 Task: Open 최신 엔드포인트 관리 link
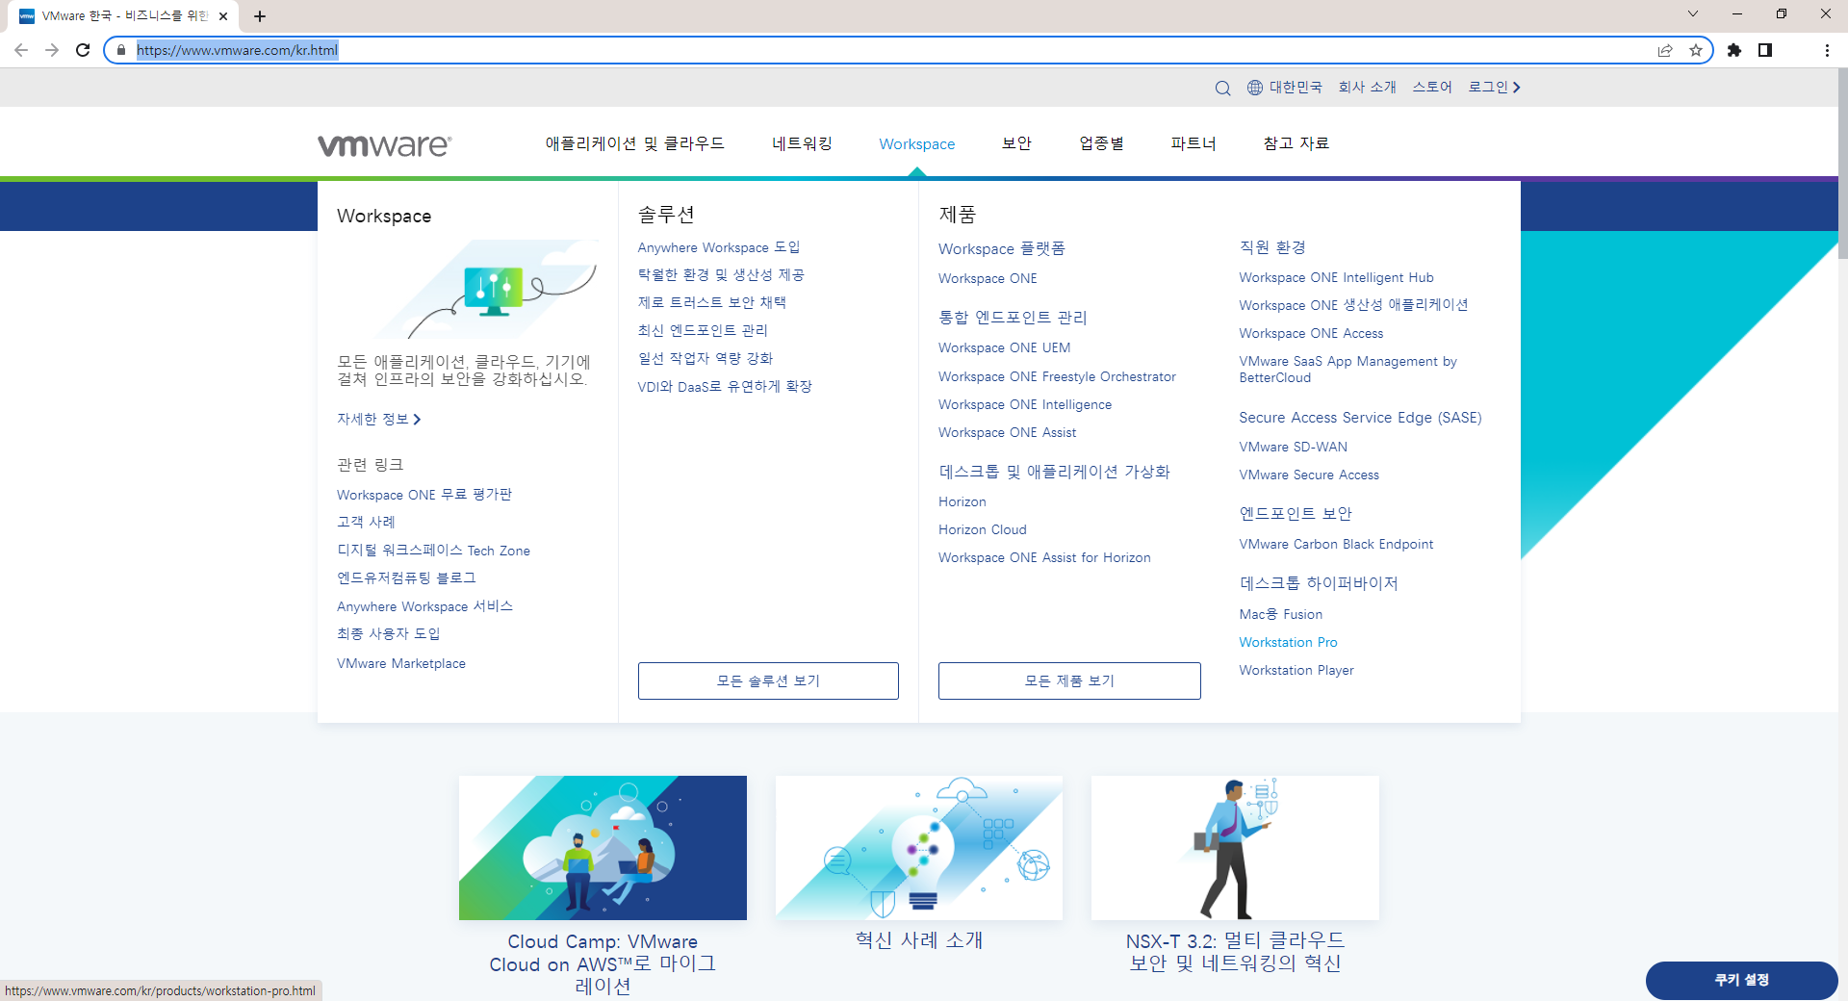[x=703, y=330]
